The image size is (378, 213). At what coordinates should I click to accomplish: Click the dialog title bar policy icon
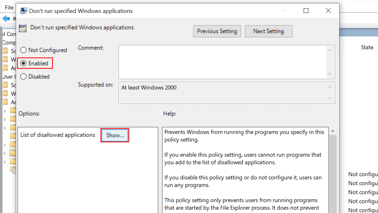(x=23, y=11)
